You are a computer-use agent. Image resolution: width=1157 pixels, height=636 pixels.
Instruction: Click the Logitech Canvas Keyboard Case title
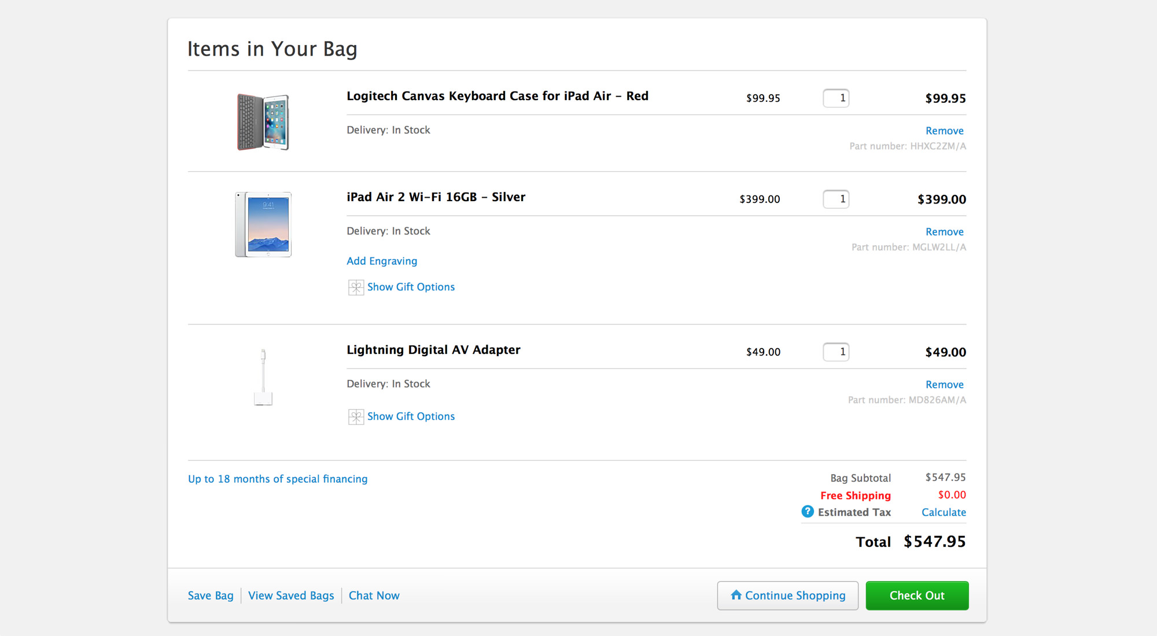pos(498,96)
